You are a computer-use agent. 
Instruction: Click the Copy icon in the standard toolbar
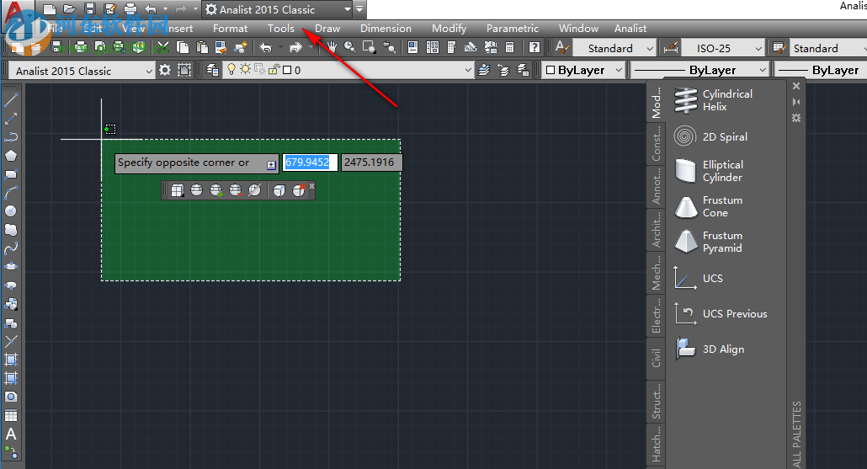[x=182, y=47]
